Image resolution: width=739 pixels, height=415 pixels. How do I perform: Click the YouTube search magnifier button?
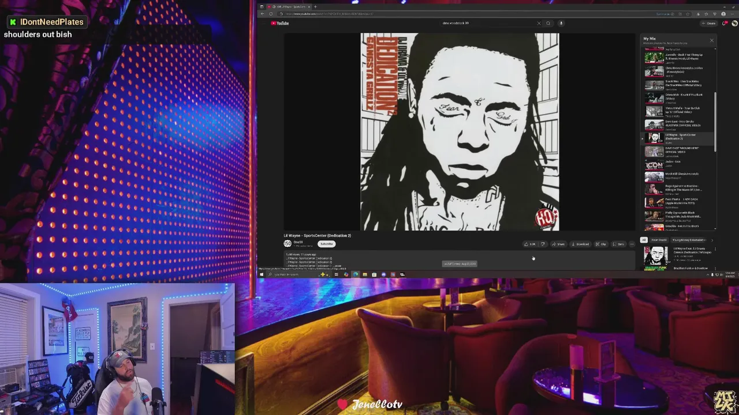click(548, 24)
